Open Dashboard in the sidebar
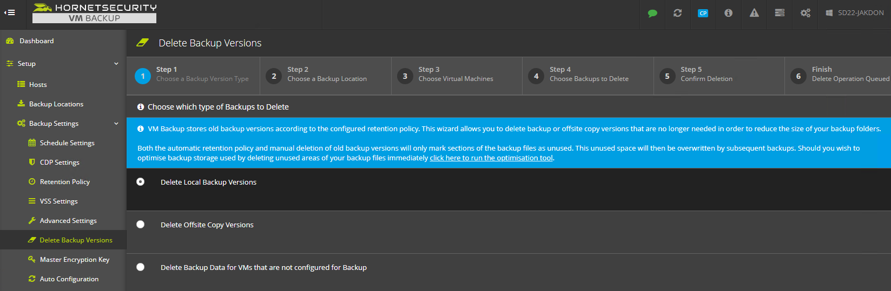This screenshot has height=291, width=891. click(36, 41)
